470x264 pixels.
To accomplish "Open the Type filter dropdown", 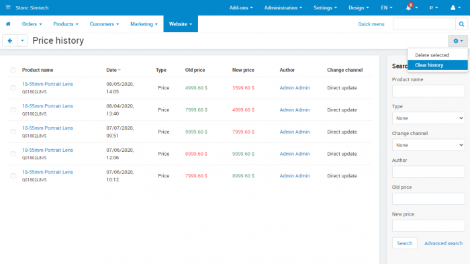I will click(428, 118).
